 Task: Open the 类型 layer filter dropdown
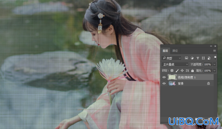click(x=171, y=58)
